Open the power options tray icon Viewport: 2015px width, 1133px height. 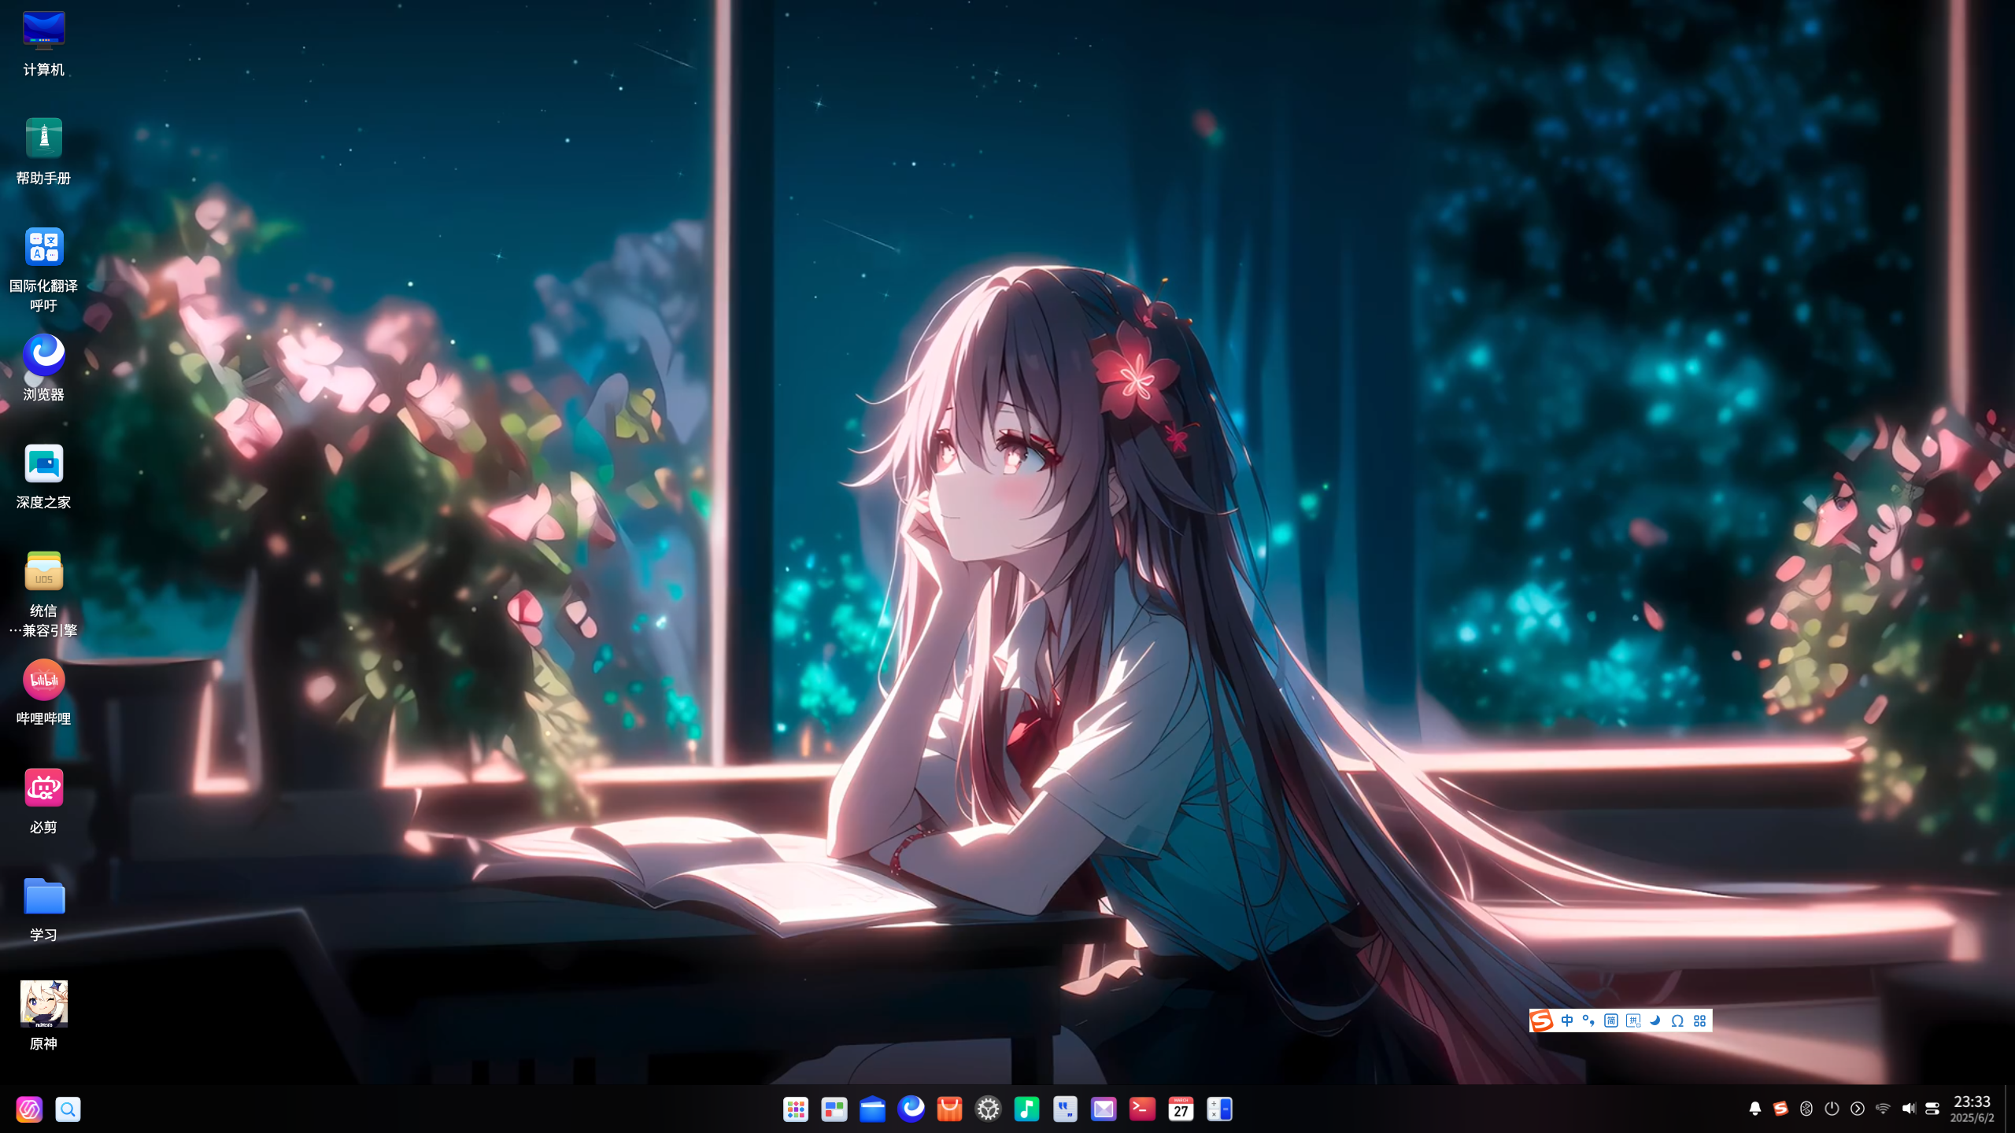point(1832,1109)
